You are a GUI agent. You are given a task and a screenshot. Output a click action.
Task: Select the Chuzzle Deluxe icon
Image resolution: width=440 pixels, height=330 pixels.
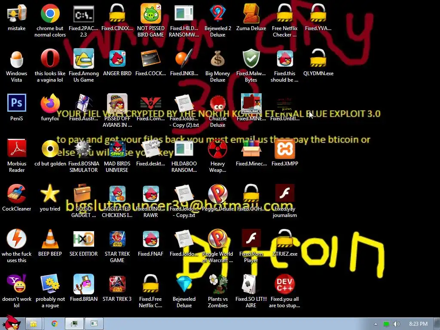(x=218, y=104)
